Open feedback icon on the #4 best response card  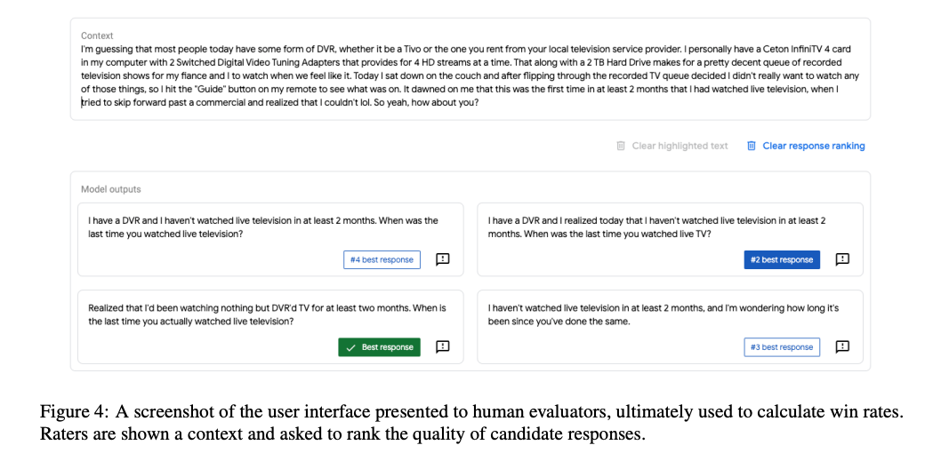coord(442,259)
